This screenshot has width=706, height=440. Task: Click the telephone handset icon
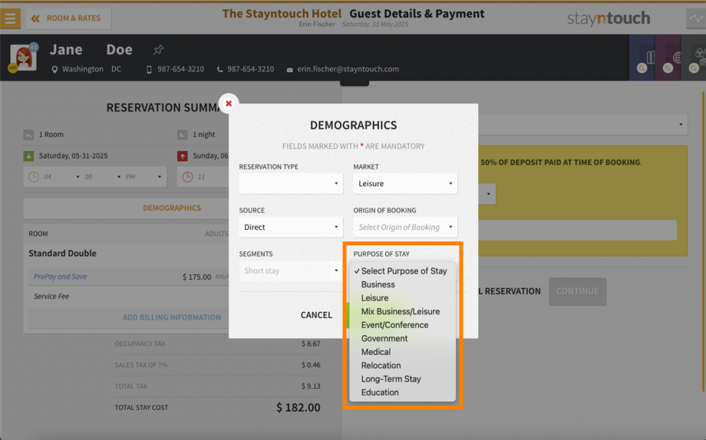(219, 69)
